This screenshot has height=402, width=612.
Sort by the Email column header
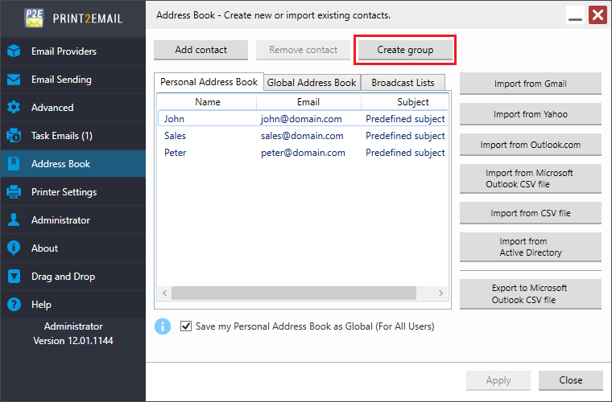pos(308,102)
